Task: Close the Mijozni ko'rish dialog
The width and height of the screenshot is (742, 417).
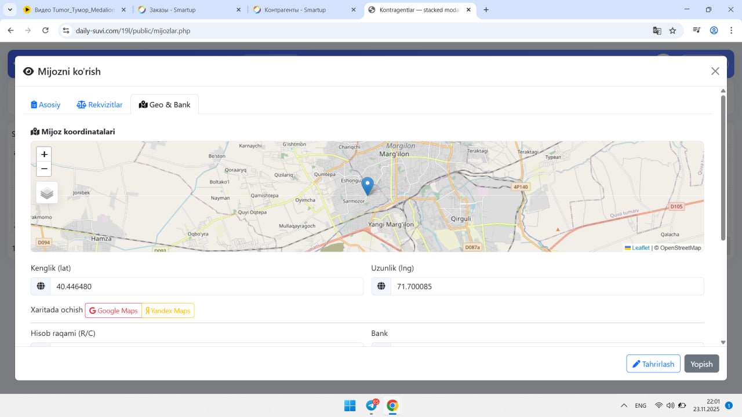Action: [x=715, y=71]
